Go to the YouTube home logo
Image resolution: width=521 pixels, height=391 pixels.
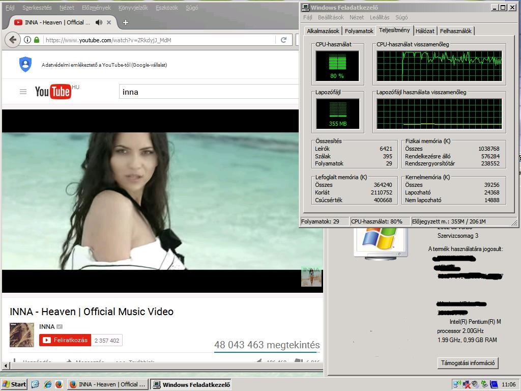[53, 92]
